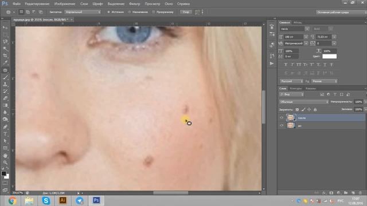Select the Blur tool
Screen dimensions: 367x206
click(5, 112)
